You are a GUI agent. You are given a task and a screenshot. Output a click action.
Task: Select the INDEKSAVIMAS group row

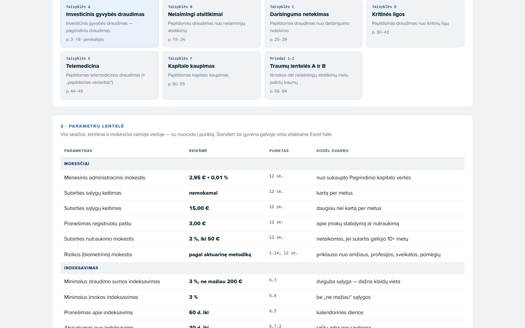(262, 268)
